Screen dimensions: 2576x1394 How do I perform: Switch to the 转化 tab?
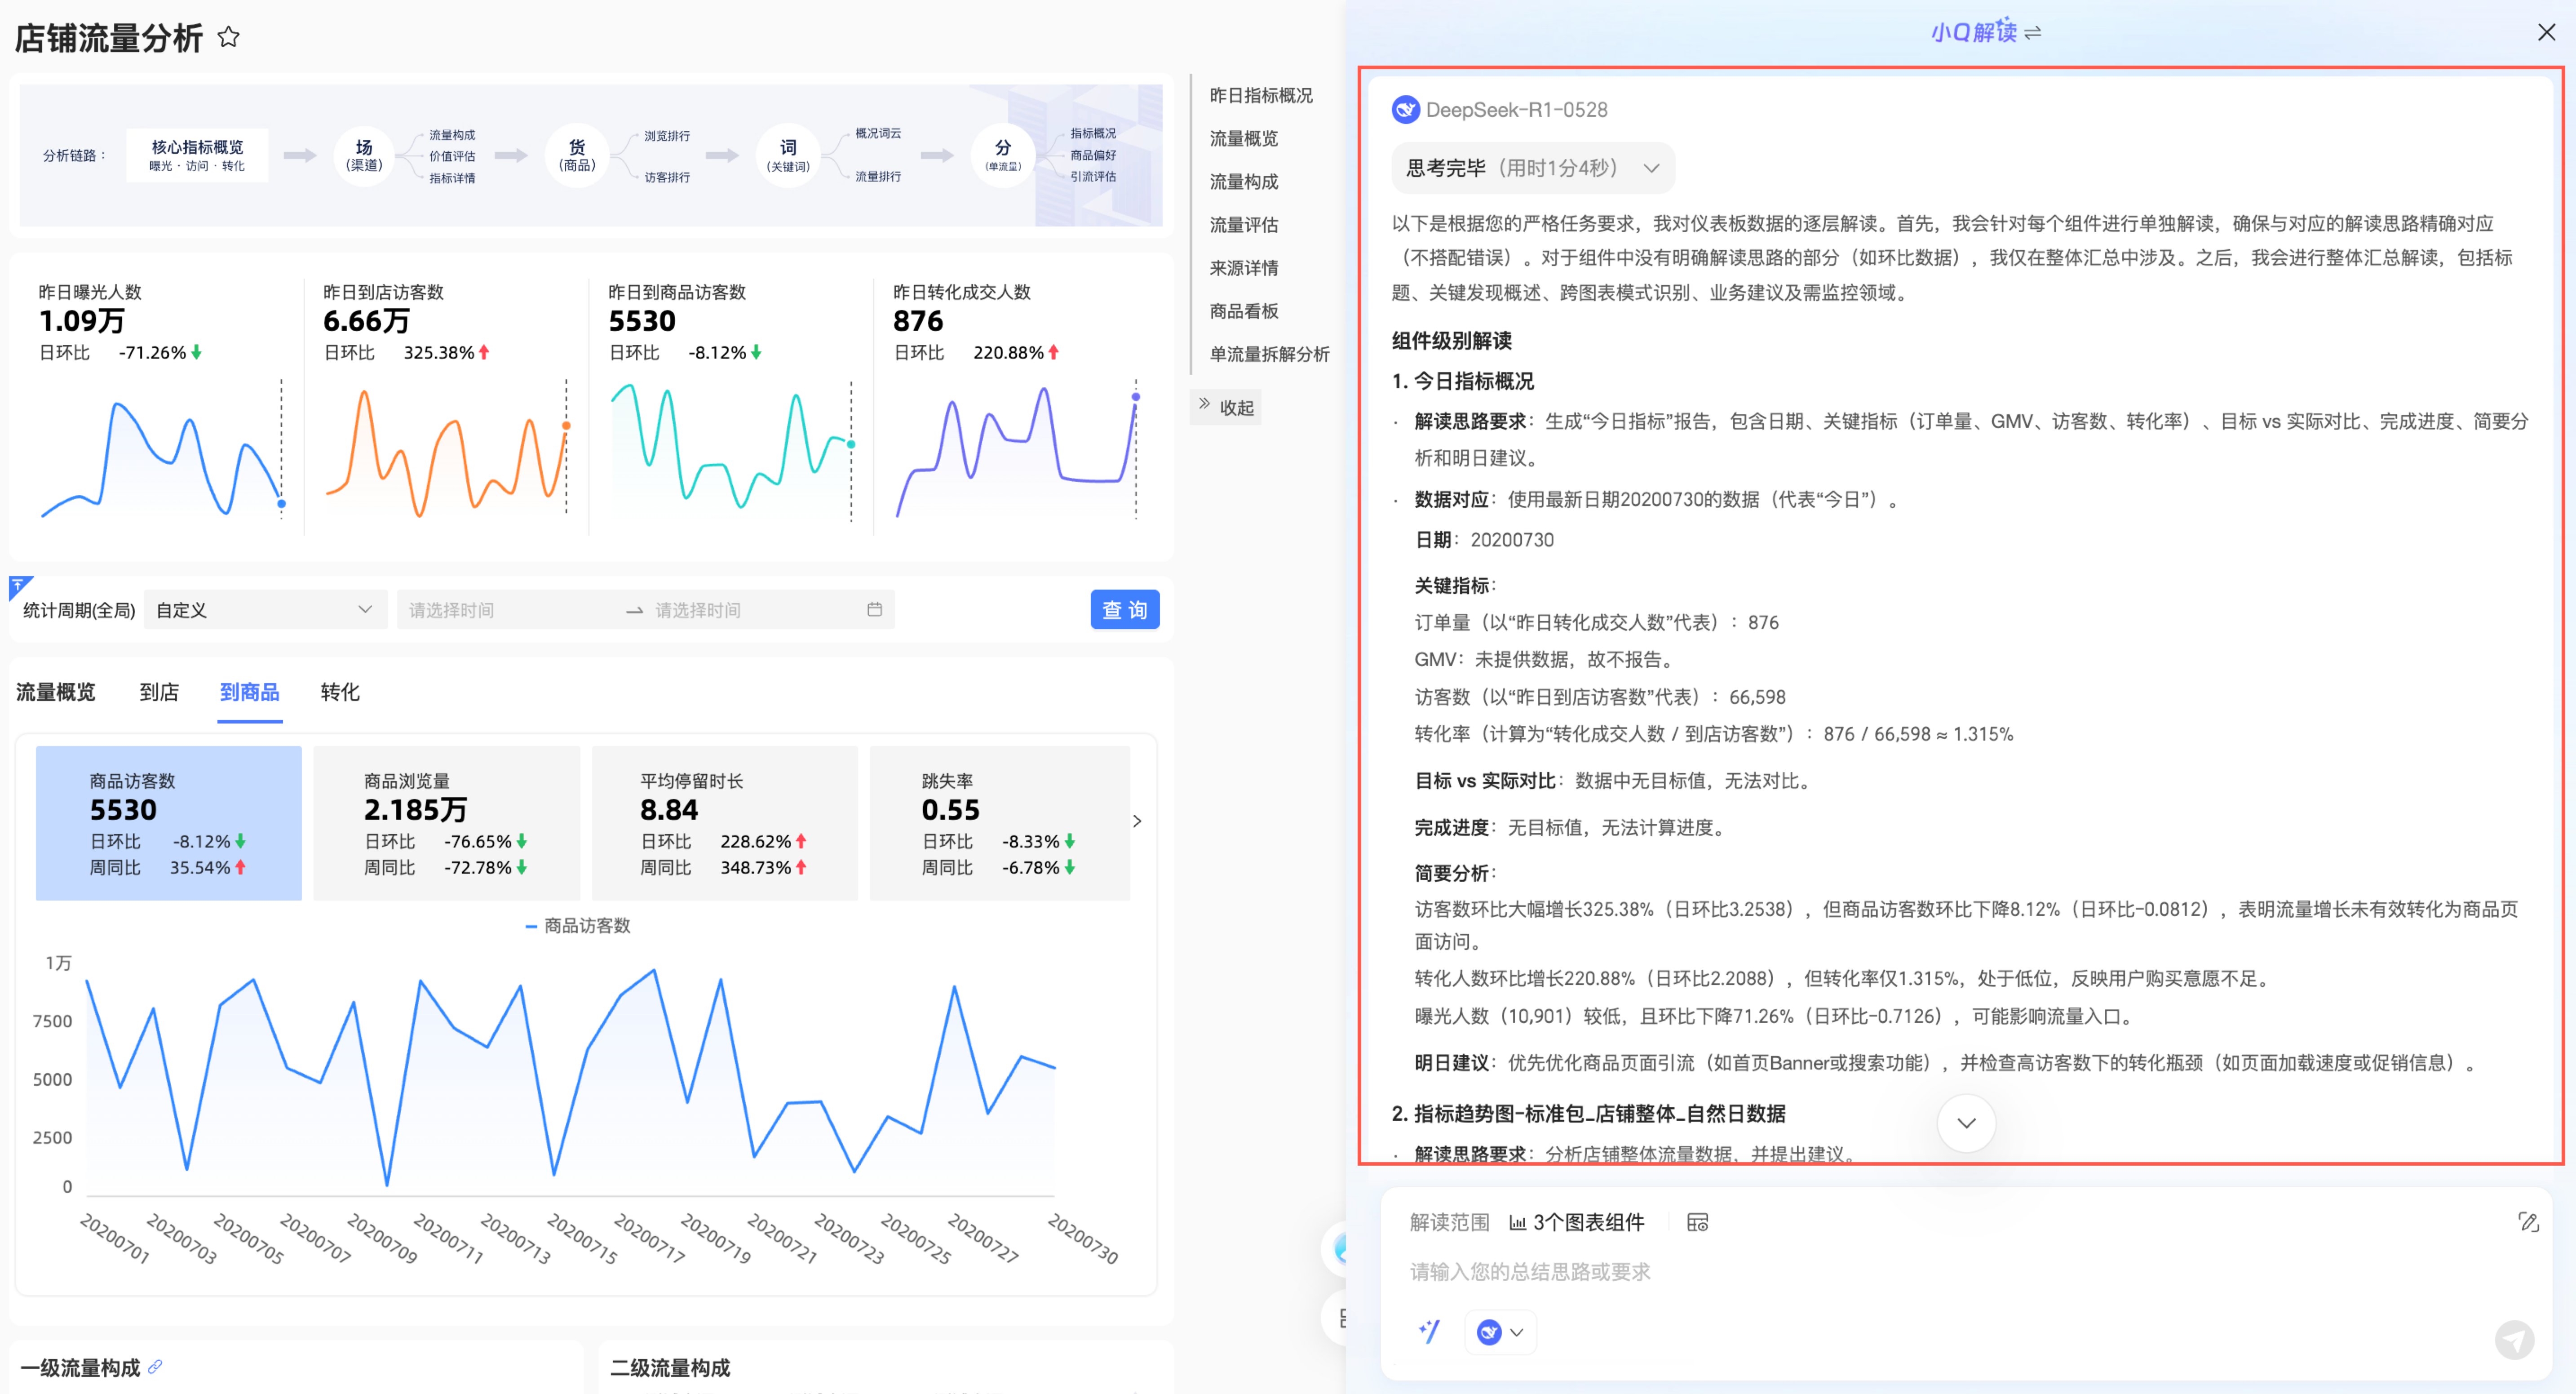(340, 692)
